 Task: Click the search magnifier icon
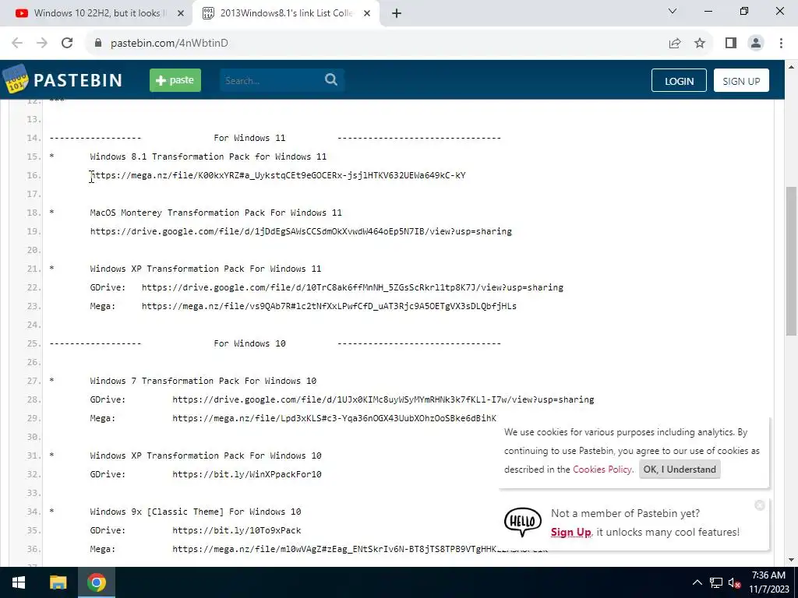tap(331, 80)
